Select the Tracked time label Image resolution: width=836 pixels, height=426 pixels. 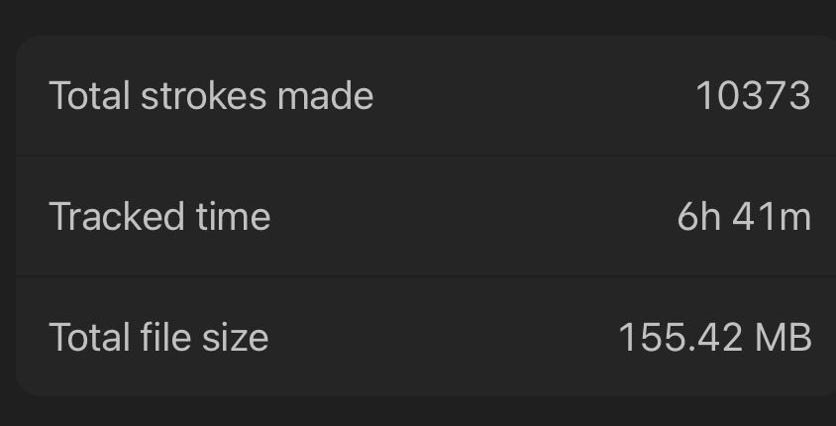[x=159, y=216]
